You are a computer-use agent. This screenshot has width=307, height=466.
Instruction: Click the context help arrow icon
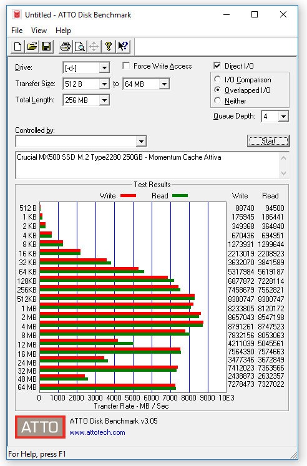(x=123, y=46)
